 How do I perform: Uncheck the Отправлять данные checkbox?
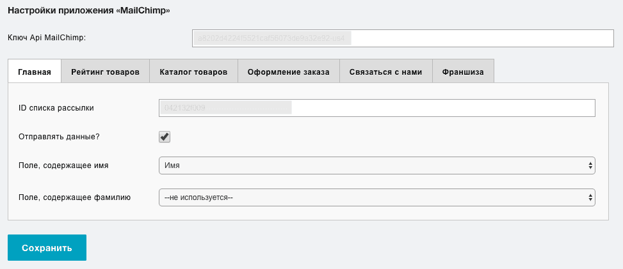[165, 137]
